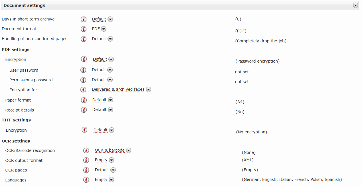362x186 pixels.
Task: Expand Encryption for dropdown arrow
Action: pos(148,90)
